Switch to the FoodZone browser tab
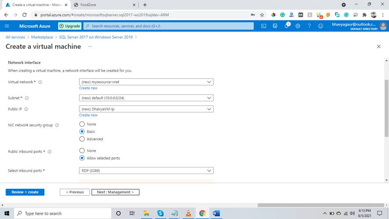Viewport: 389px width, 219px height. (104, 5)
